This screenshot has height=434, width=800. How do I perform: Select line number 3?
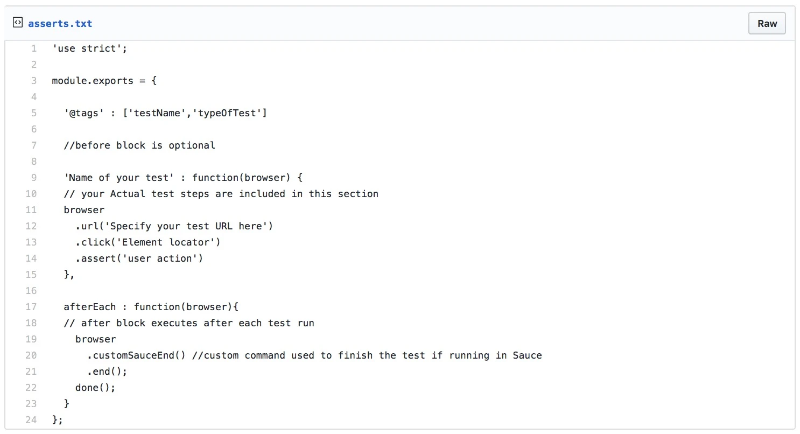[x=34, y=81]
